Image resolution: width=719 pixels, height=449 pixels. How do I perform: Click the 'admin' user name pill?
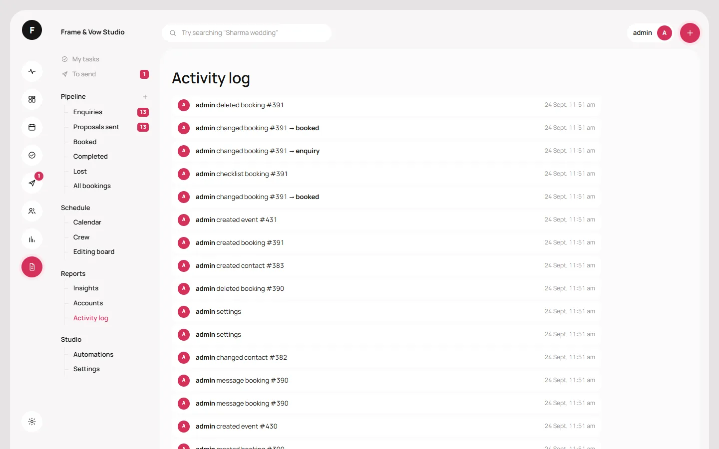click(x=650, y=33)
